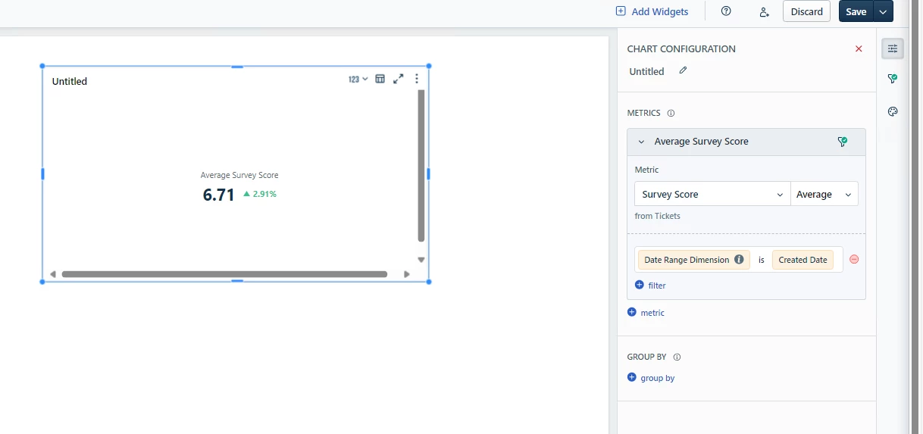The image size is (923, 434).
Task: Add a new metric
Action: click(x=646, y=313)
